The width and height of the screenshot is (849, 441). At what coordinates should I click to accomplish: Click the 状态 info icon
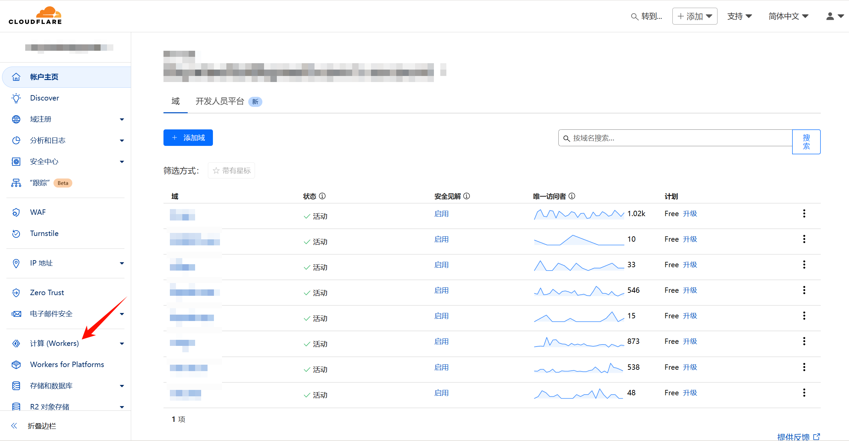(x=322, y=196)
